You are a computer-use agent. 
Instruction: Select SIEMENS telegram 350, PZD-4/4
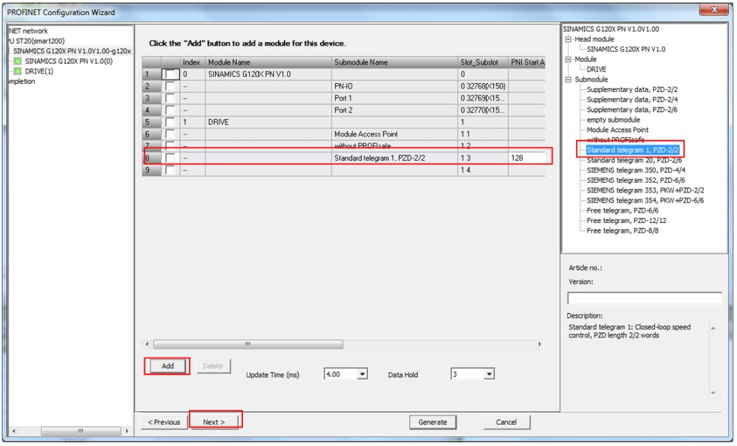click(636, 170)
